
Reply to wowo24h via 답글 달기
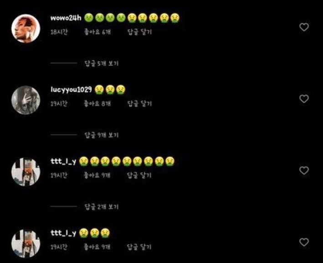pyautogui.click(x=139, y=32)
